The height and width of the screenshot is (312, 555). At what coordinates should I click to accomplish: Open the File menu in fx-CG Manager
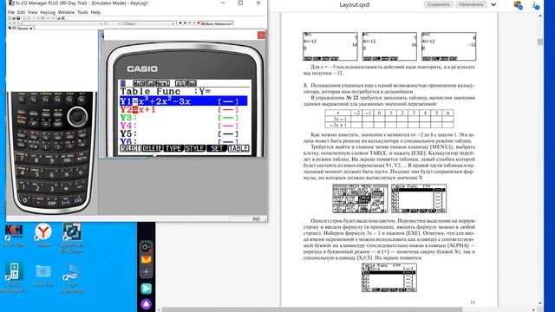point(11,12)
